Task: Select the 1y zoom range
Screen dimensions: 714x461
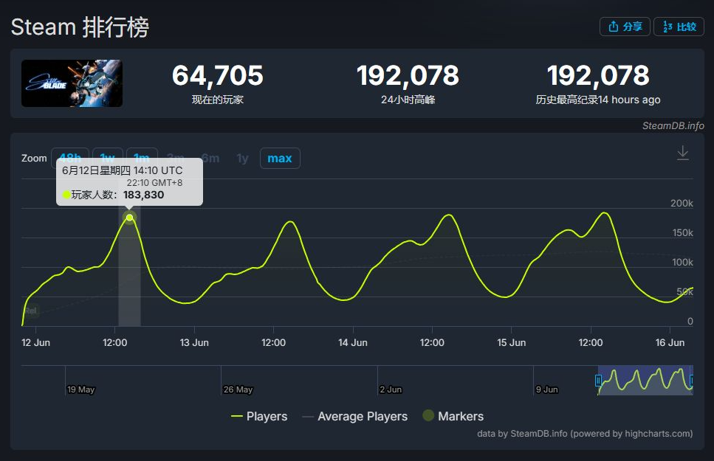Action: point(242,159)
